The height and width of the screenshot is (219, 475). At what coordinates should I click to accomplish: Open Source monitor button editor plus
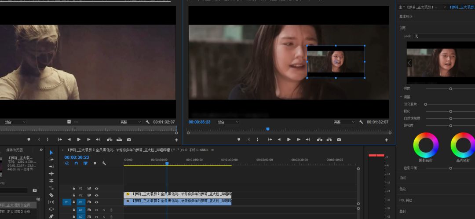(x=176, y=140)
